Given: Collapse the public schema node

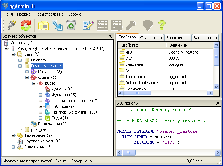Looking at the screenshot, I should click(x=34, y=84).
